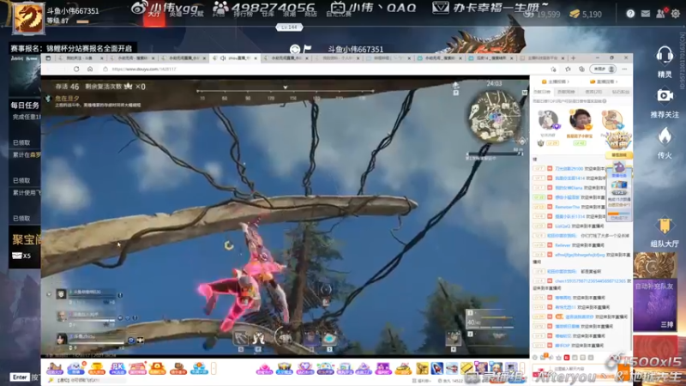Select 贵宾 tab in stream panel
The height and width of the screenshot is (386, 686).
593,92
